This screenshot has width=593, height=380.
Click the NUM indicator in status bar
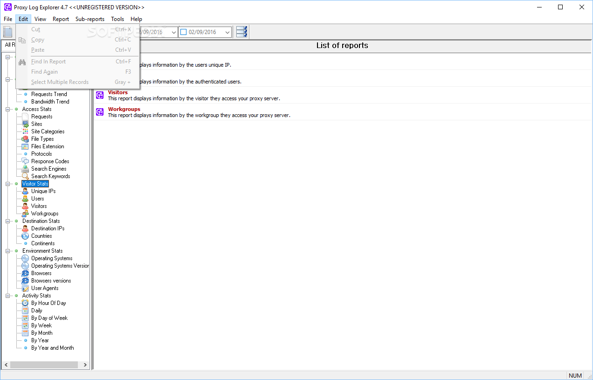coord(575,375)
